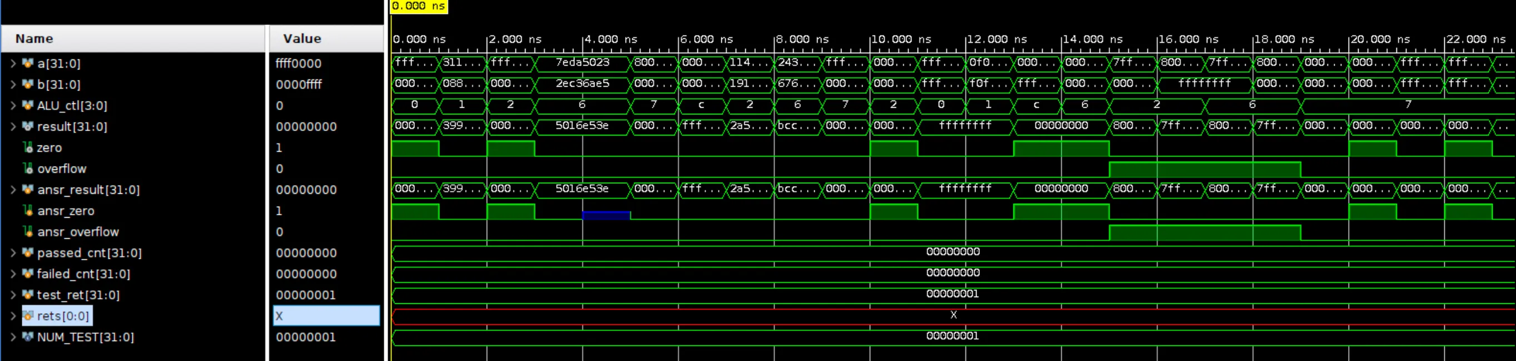Screen dimensions: 1516x361
Task: Click the 12.000 ns ruler tick label
Action: 997,39
